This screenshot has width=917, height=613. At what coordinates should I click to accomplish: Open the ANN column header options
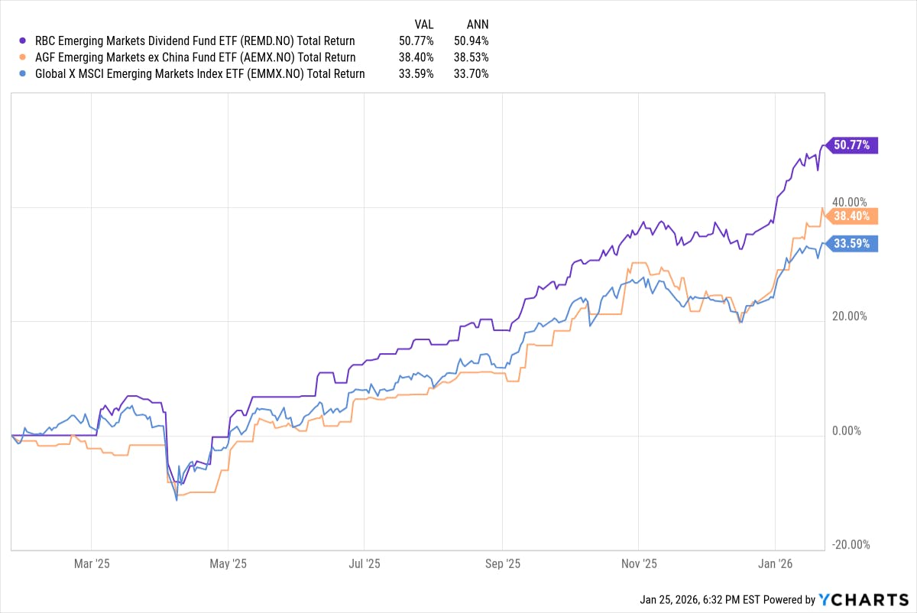478,24
